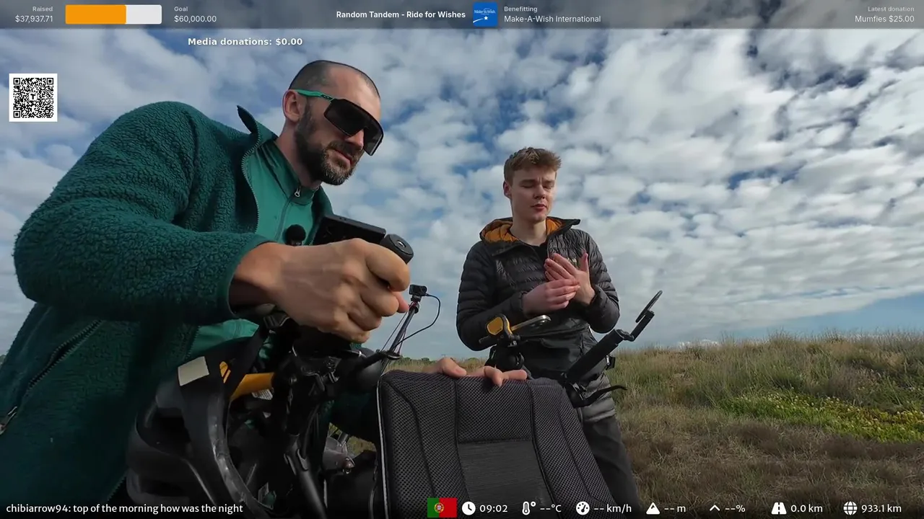The width and height of the screenshot is (924, 519).
Task: Click the 09:02 time value
Action: pyautogui.click(x=494, y=508)
